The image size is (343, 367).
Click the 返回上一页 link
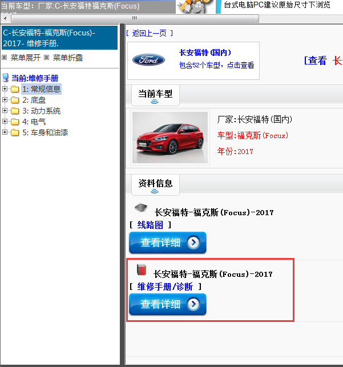click(x=150, y=33)
